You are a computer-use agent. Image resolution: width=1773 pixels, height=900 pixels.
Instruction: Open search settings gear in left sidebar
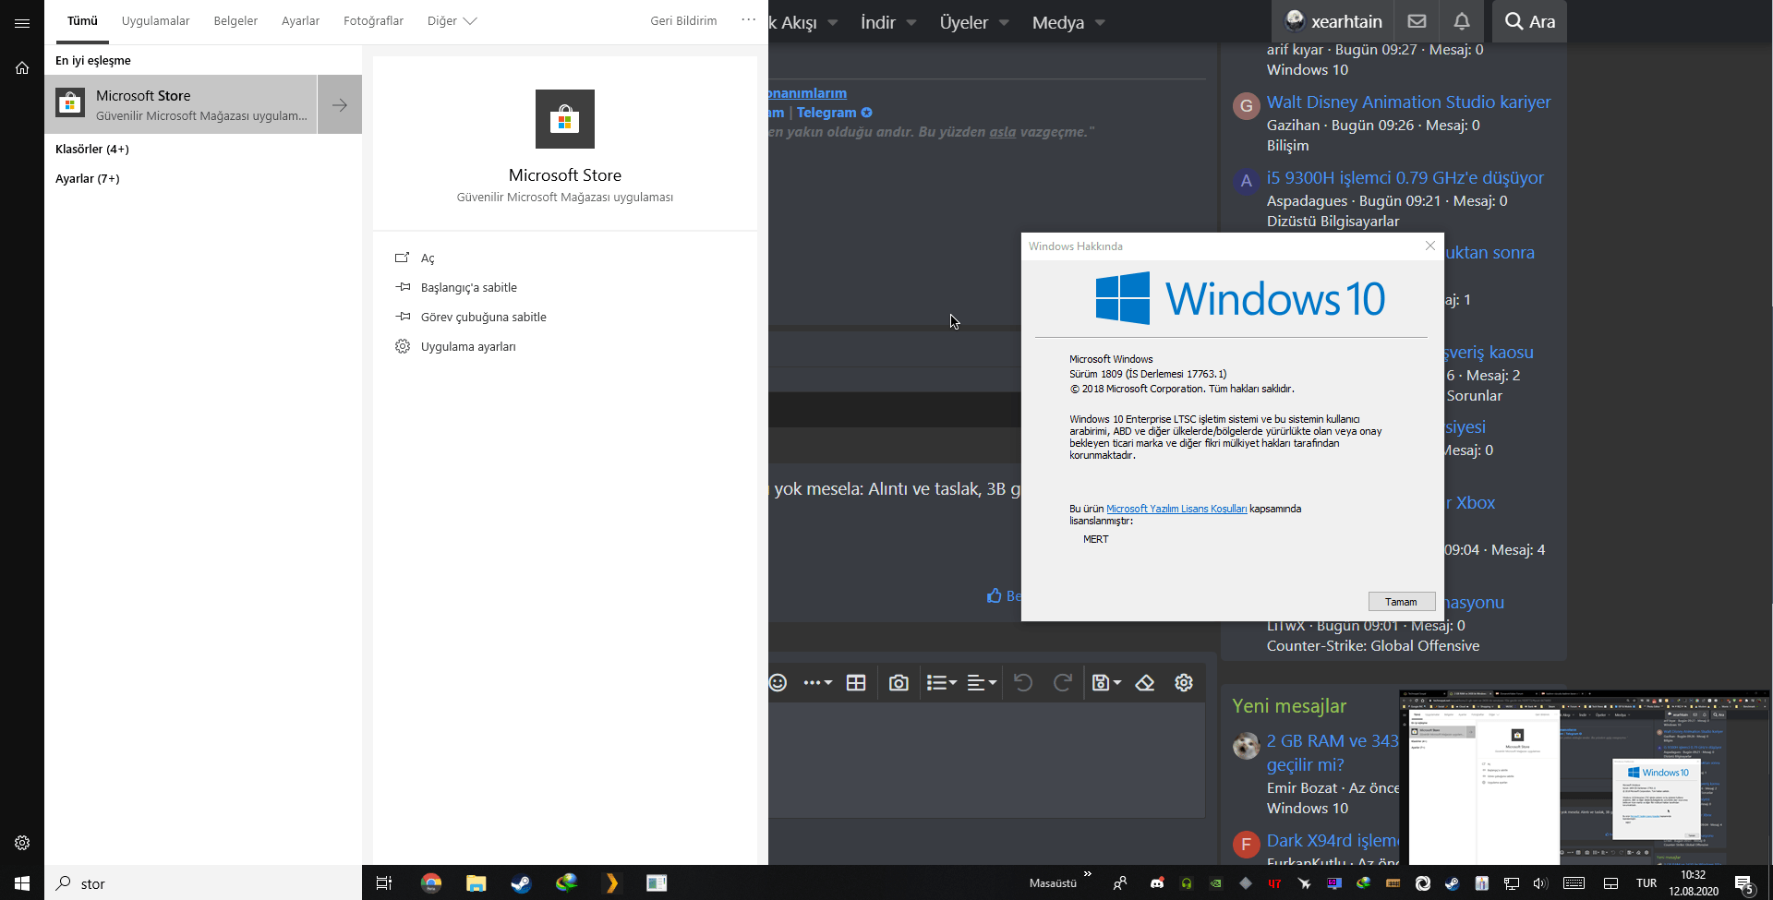pos(22,843)
